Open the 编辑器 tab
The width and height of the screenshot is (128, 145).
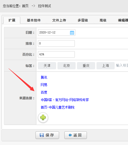123,20
